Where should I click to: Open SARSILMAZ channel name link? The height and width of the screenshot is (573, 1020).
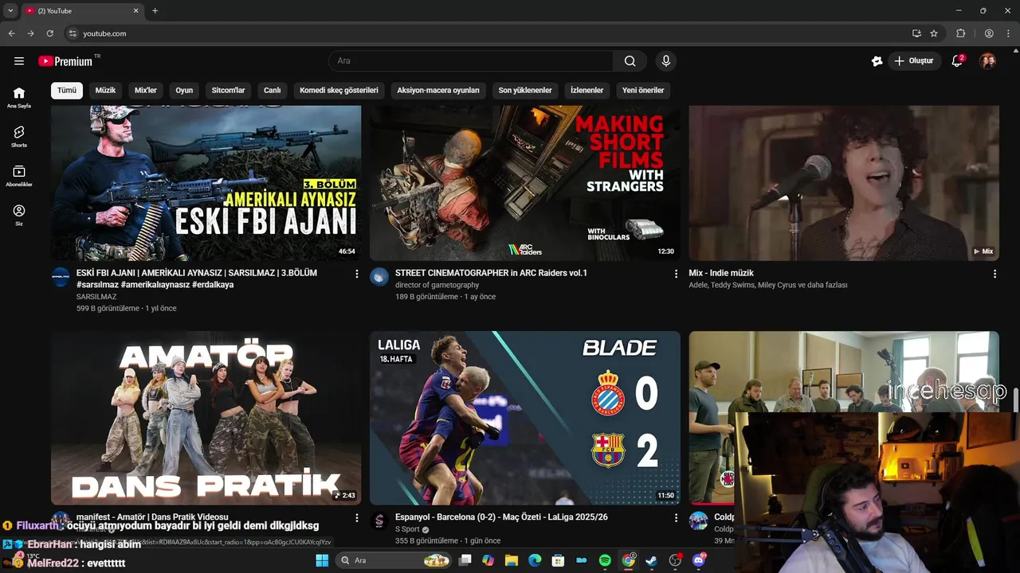pyautogui.click(x=96, y=297)
